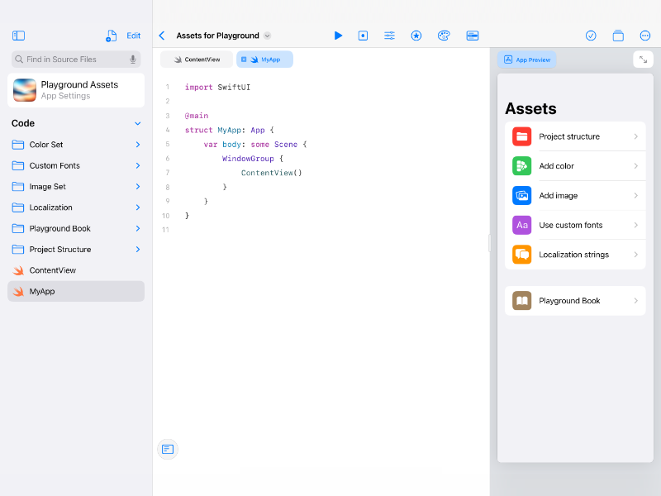Select the MyApp editor tab

pos(264,60)
